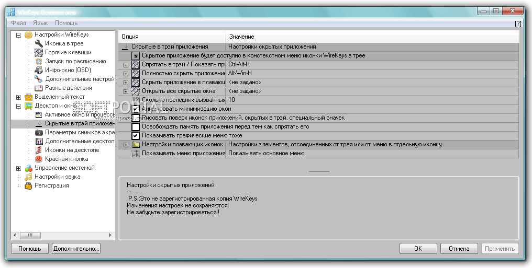Click the tree scrollbar right arrow

tap(110, 235)
